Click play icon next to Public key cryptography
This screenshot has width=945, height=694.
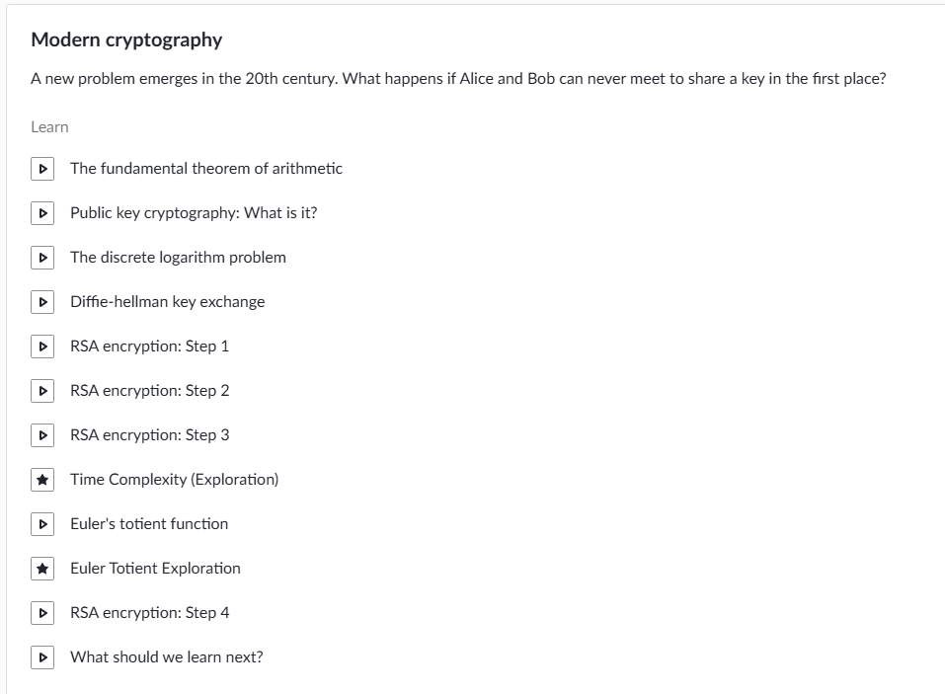(x=41, y=213)
